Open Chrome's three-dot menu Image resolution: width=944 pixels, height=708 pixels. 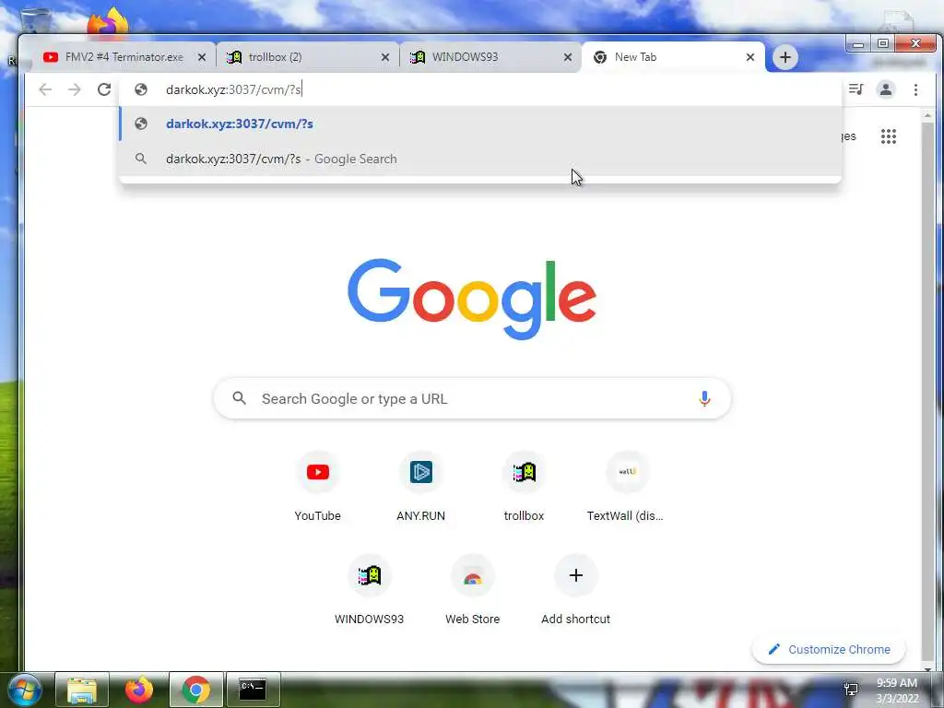click(915, 89)
